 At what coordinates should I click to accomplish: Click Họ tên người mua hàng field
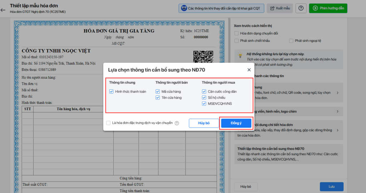pos(39,78)
